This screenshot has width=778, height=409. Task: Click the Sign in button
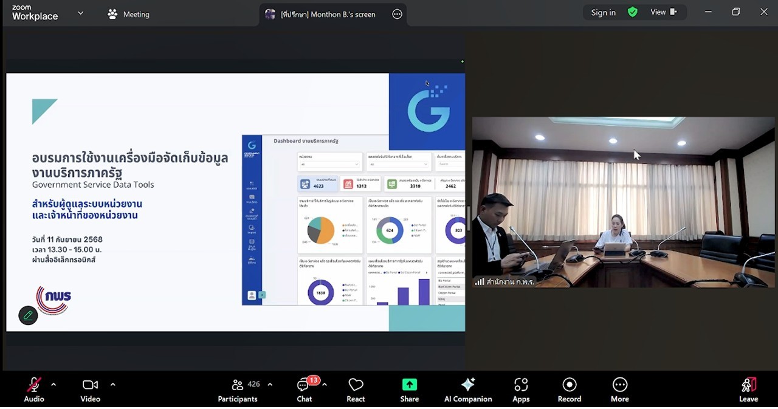(x=603, y=13)
